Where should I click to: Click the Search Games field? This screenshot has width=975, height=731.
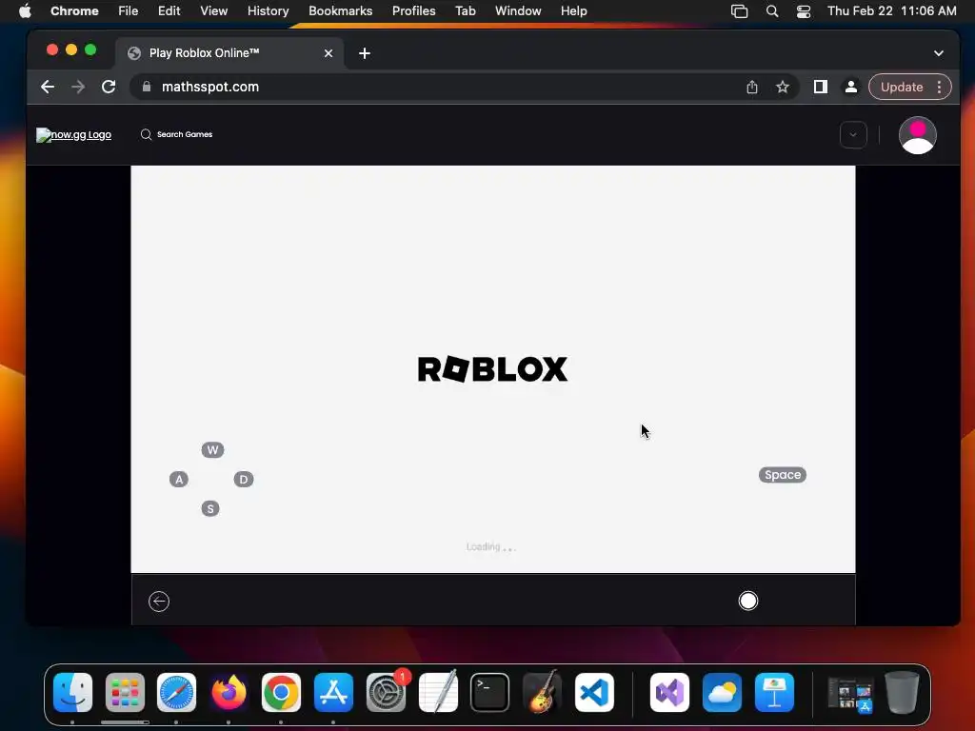[184, 134]
